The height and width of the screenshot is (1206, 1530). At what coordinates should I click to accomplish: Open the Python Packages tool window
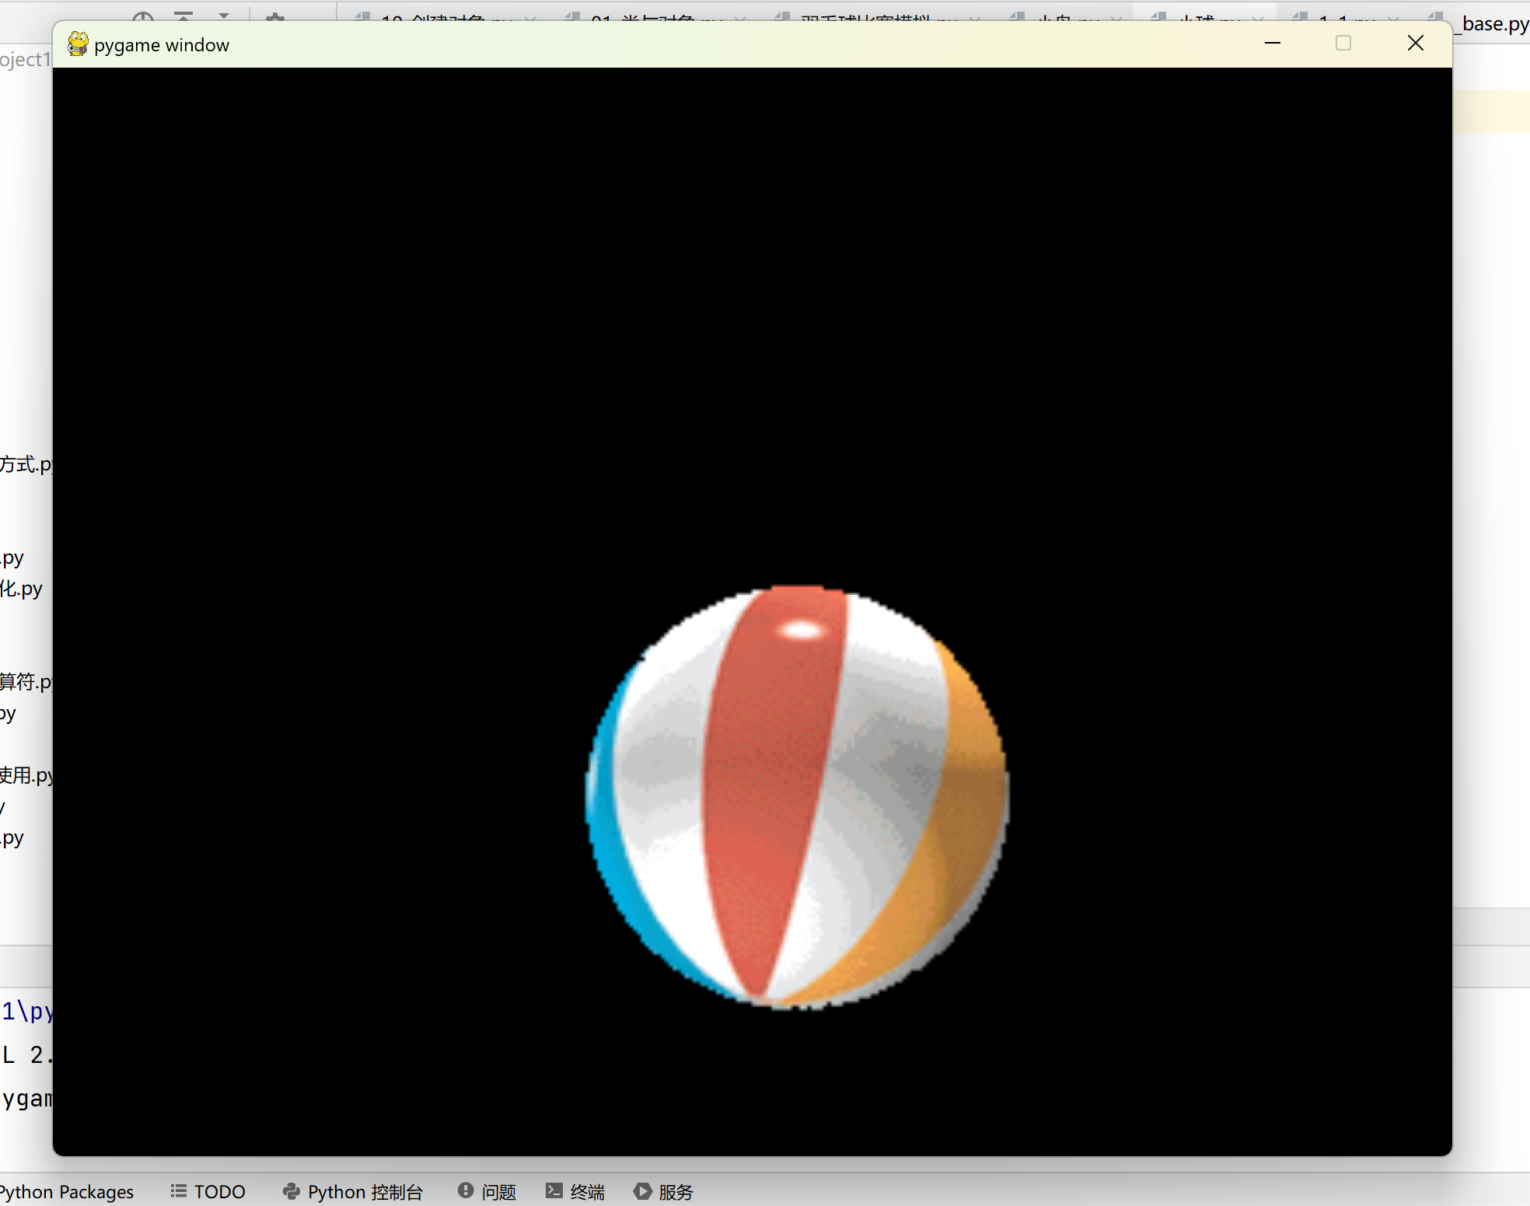click(x=66, y=1191)
